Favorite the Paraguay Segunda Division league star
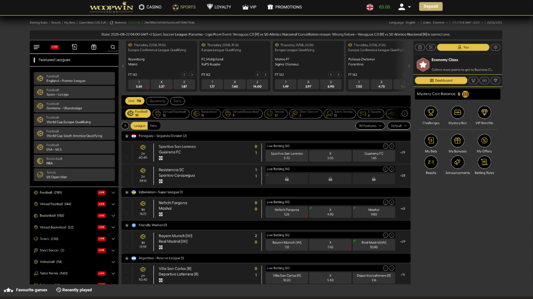Image resolution: width=533 pixels, height=299 pixels. tap(127, 136)
